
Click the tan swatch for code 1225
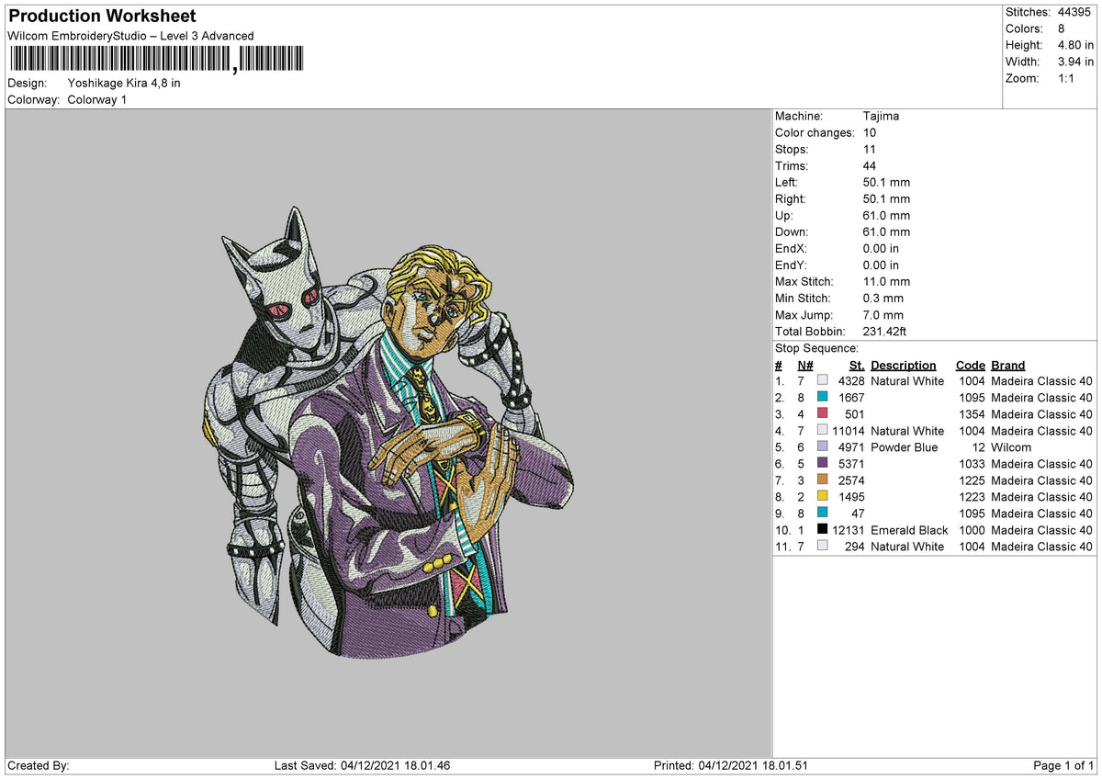click(823, 480)
